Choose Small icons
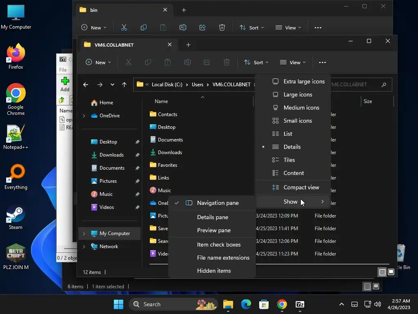This screenshot has width=418, height=314. pos(293,121)
